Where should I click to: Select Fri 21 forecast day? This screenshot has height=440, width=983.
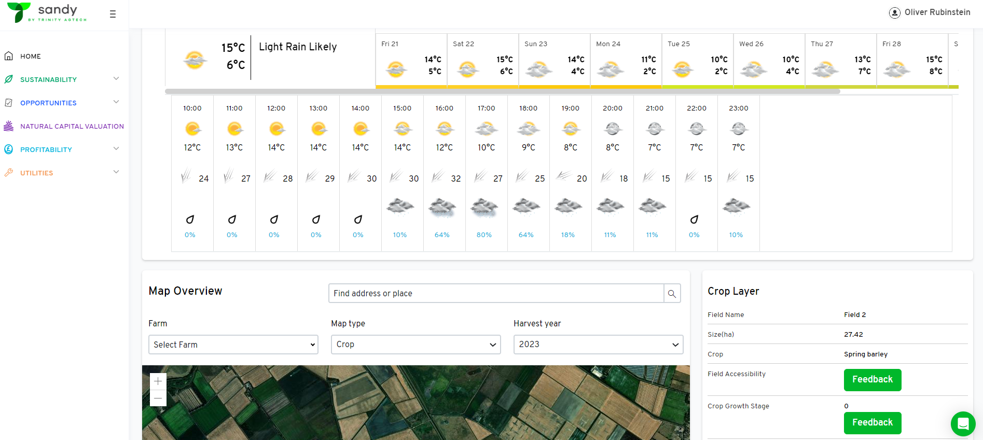411,61
